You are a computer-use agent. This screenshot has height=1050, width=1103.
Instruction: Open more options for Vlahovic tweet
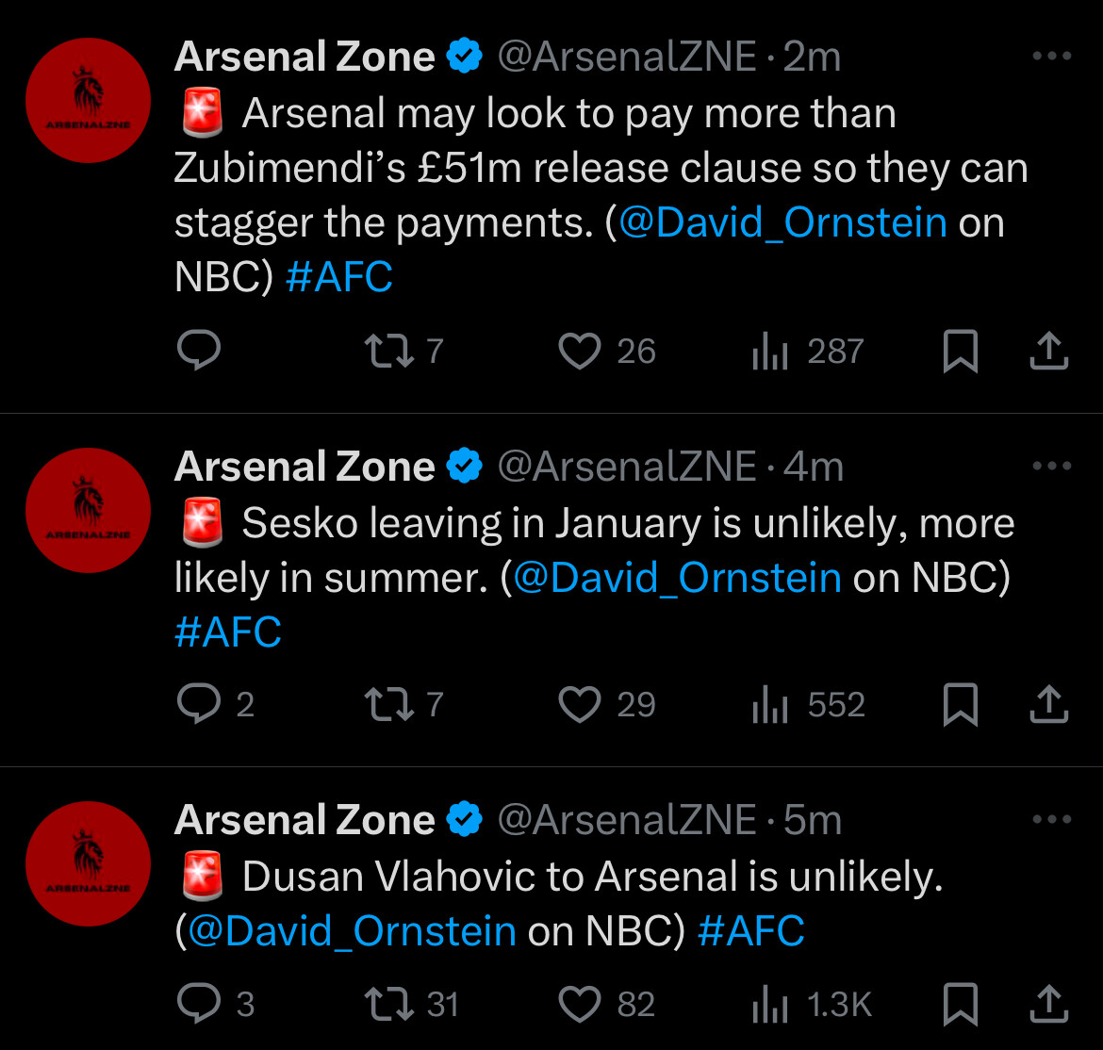tap(1052, 820)
